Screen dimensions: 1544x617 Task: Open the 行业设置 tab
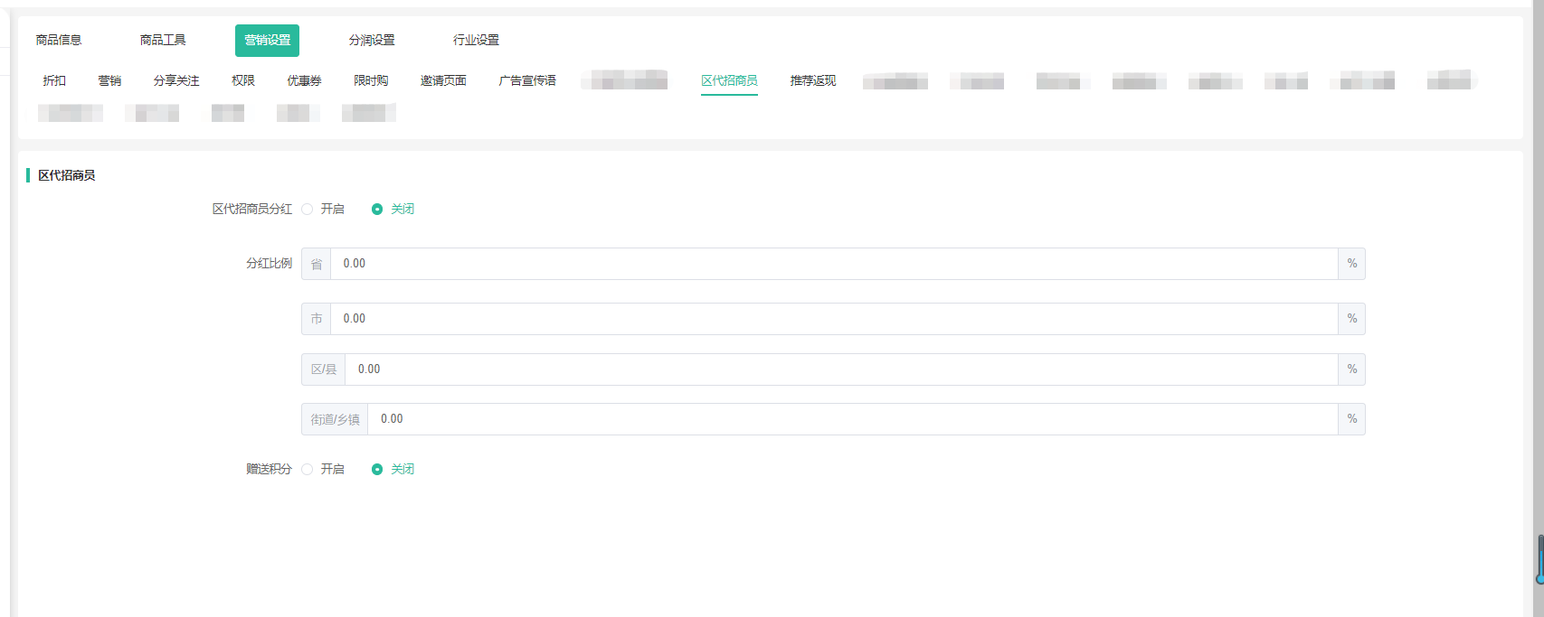[476, 40]
